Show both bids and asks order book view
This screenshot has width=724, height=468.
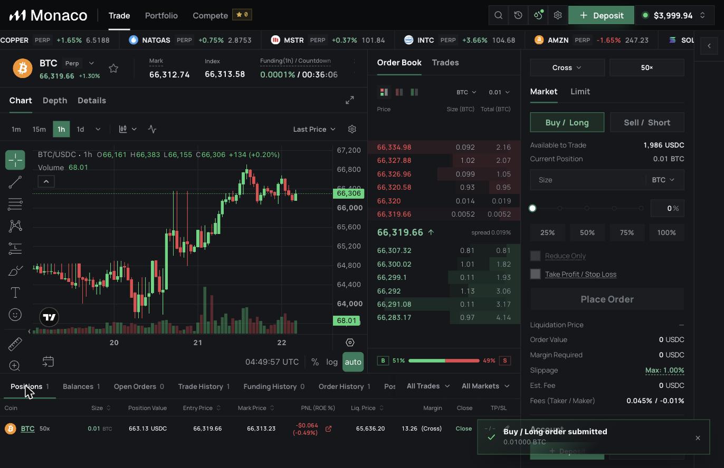point(384,92)
